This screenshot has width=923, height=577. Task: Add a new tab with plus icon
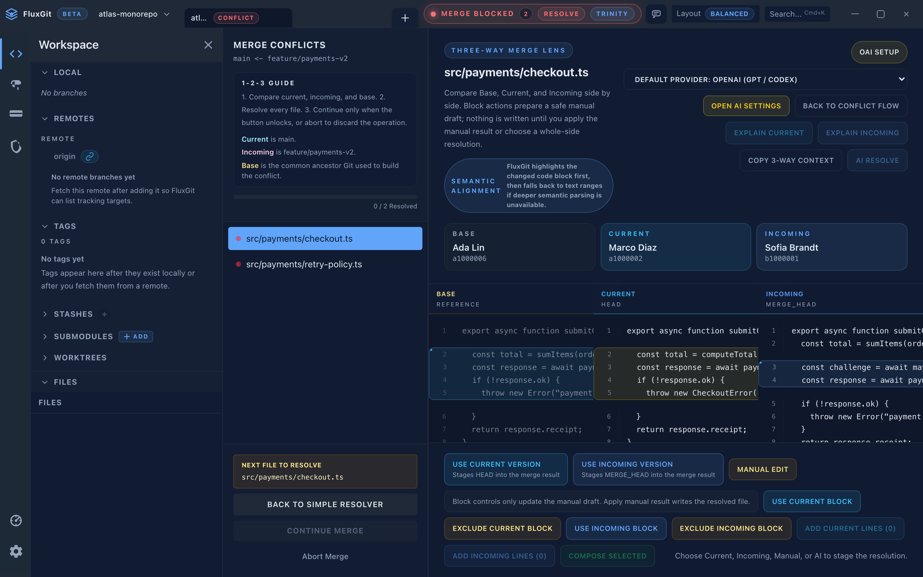point(405,18)
